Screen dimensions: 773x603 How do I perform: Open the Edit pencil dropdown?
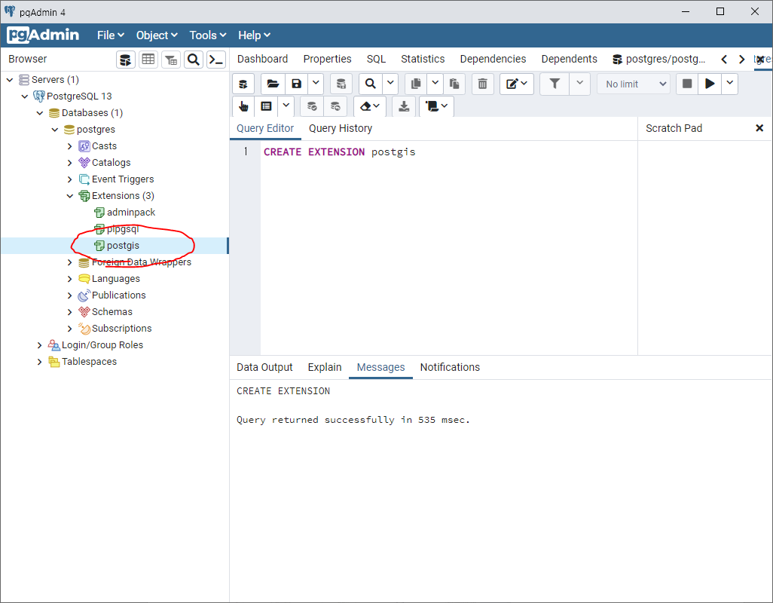517,84
